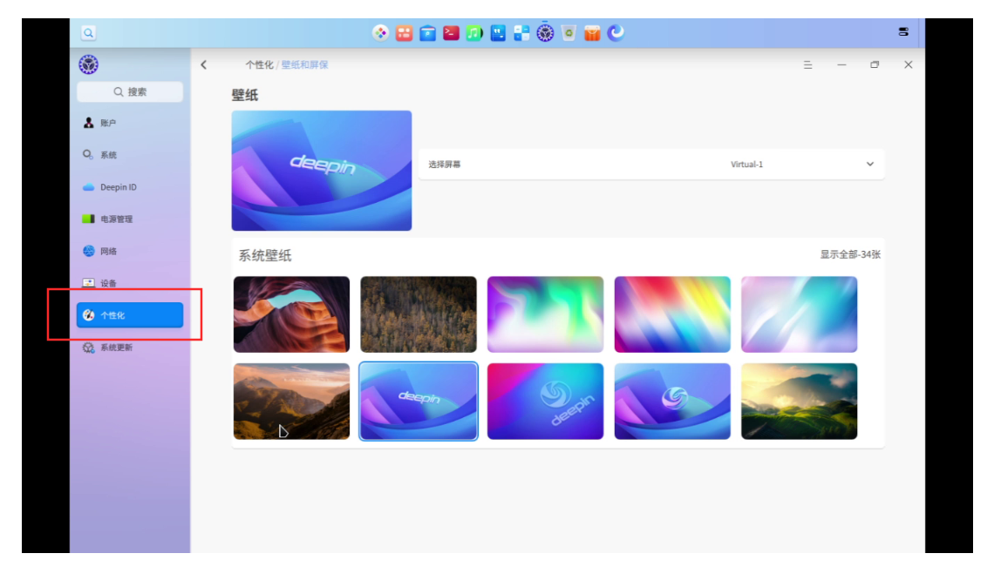Click 显示全部-34张 to show all wallpapers

pos(850,254)
